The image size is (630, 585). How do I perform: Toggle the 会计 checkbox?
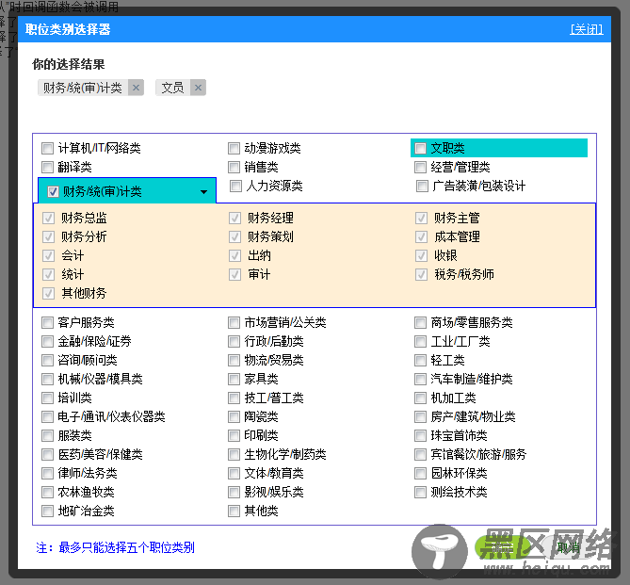49,255
